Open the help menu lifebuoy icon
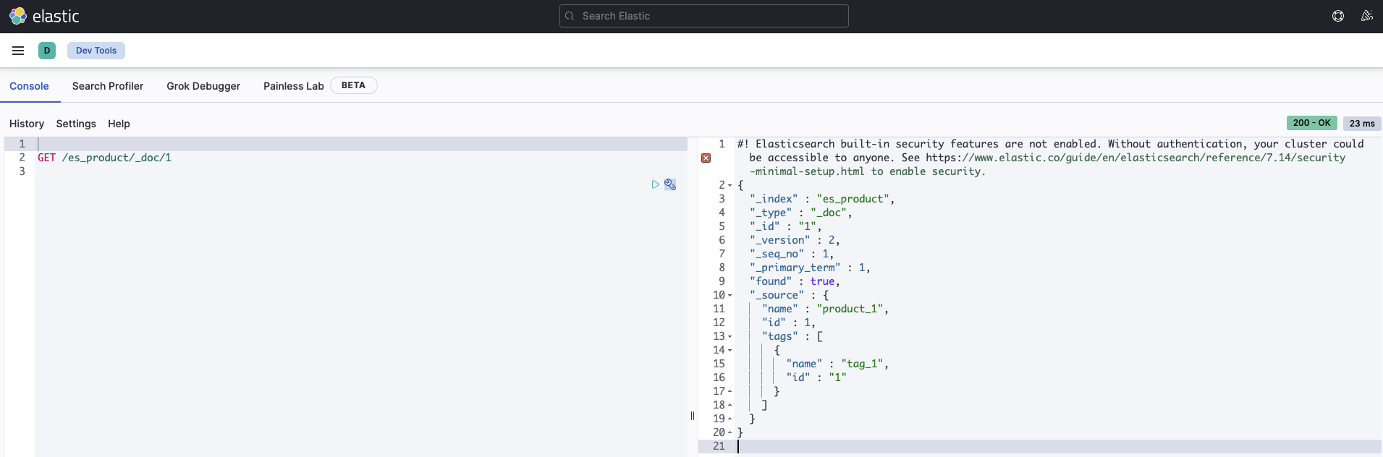 pos(1338,16)
